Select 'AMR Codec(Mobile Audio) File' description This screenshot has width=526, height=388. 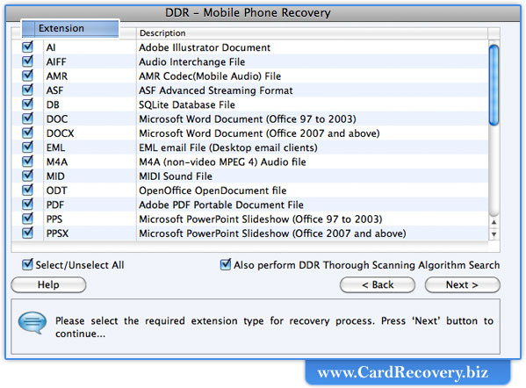click(210, 76)
